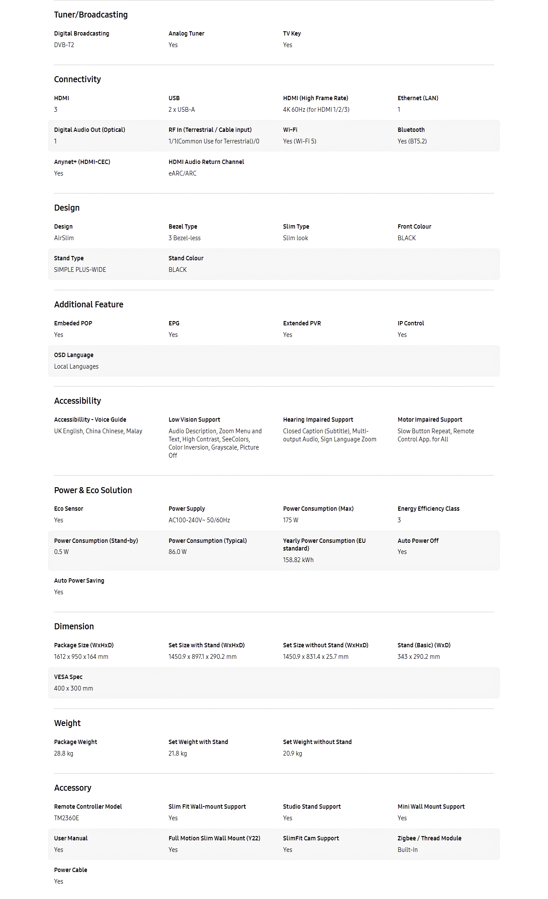This screenshot has width=548, height=899.
Task: Click the Power & Eco Solution heading
Action: click(93, 491)
